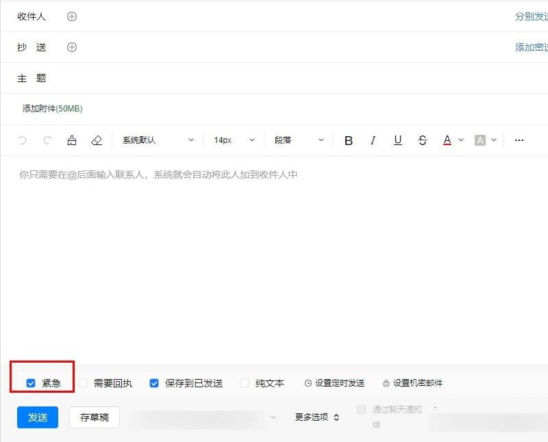Apply bold formatting with the B icon

(349, 140)
